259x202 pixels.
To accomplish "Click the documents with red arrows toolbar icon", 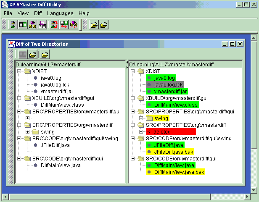I will click(64, 25).
